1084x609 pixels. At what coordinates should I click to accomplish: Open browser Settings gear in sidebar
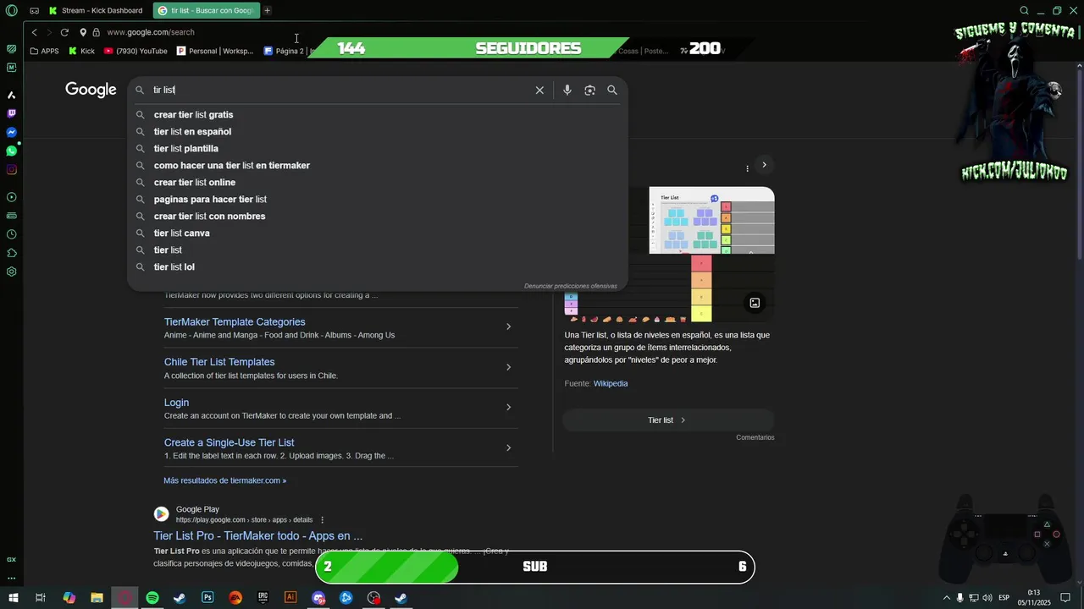11,272
